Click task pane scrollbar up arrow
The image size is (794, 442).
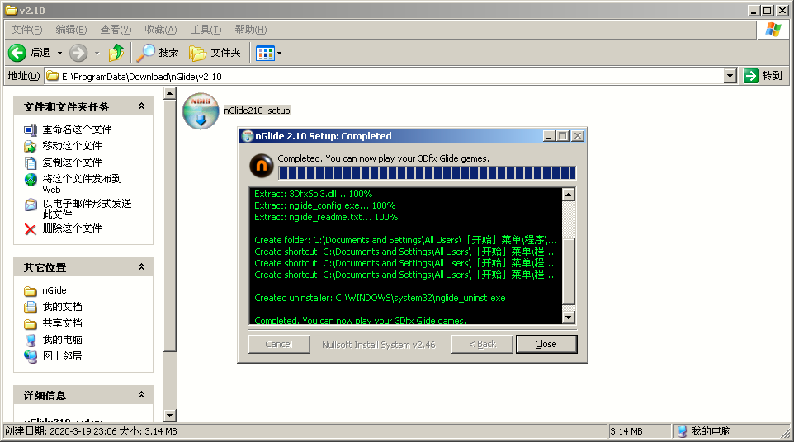click(170, 93)
